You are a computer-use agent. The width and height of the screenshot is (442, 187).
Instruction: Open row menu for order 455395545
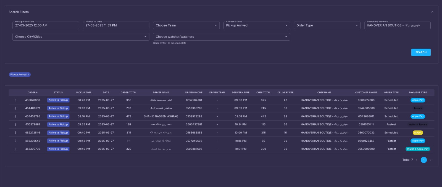pyautogui.click(x=15, y=141)
